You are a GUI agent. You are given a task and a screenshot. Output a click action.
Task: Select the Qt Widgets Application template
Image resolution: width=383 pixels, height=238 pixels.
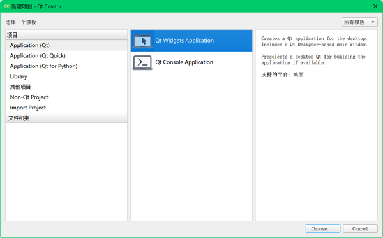coord(191,41)
